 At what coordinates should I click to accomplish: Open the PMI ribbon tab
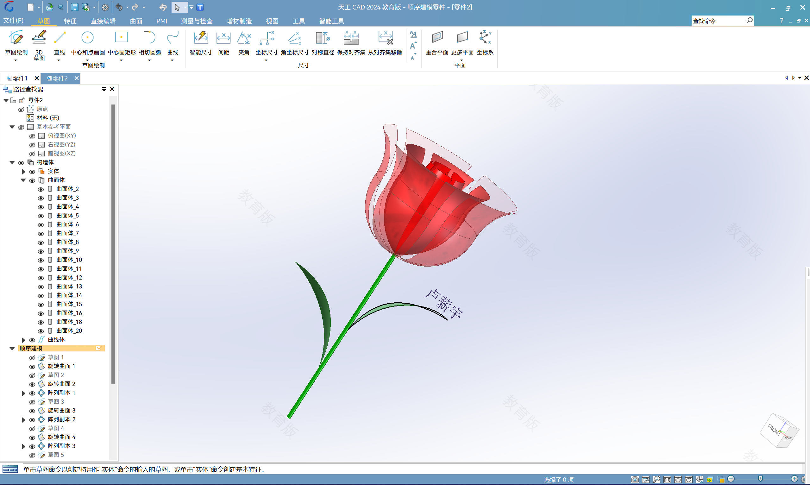[x=161, y=21]
